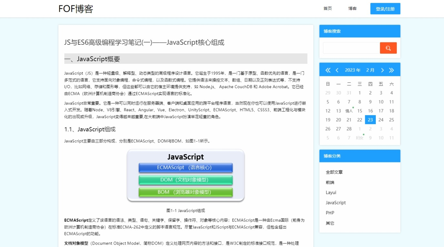Select Layui category
Image resolution: width=444 pixels, height=247 pixels.
pos(331,192)
